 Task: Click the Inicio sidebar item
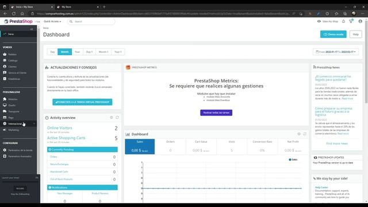pyautogui.click(x=18, y=34)
